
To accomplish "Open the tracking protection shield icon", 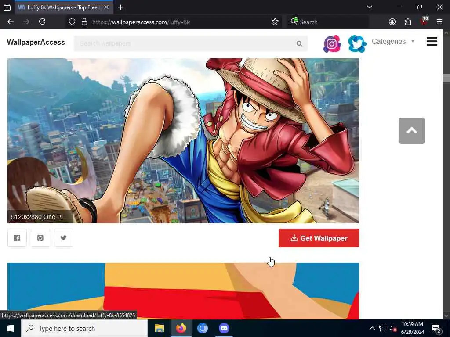I will tap(72, 22).
